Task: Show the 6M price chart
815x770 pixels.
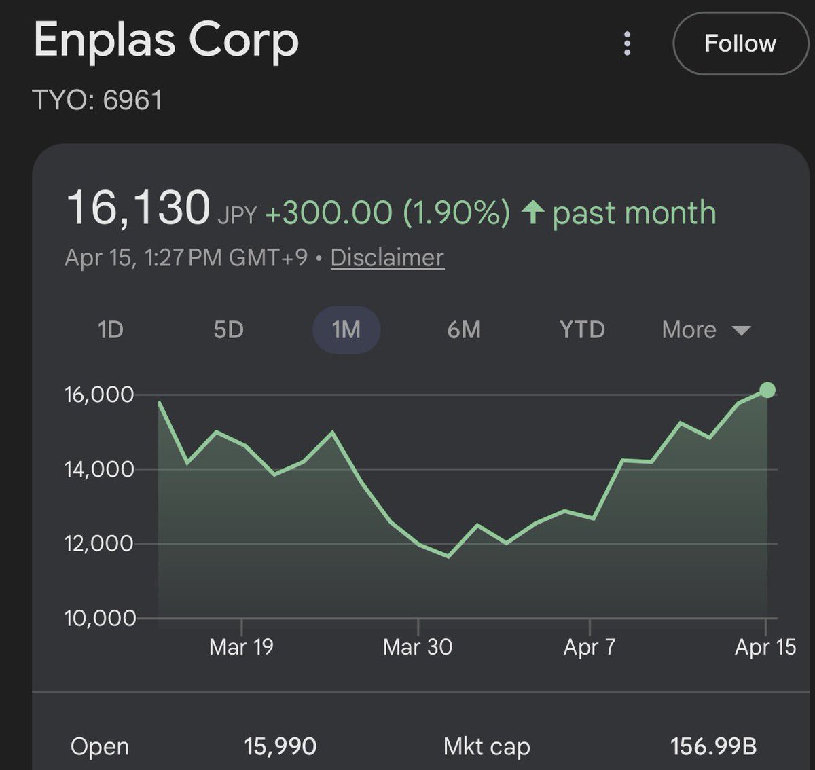Action: [x=464, y=330]
